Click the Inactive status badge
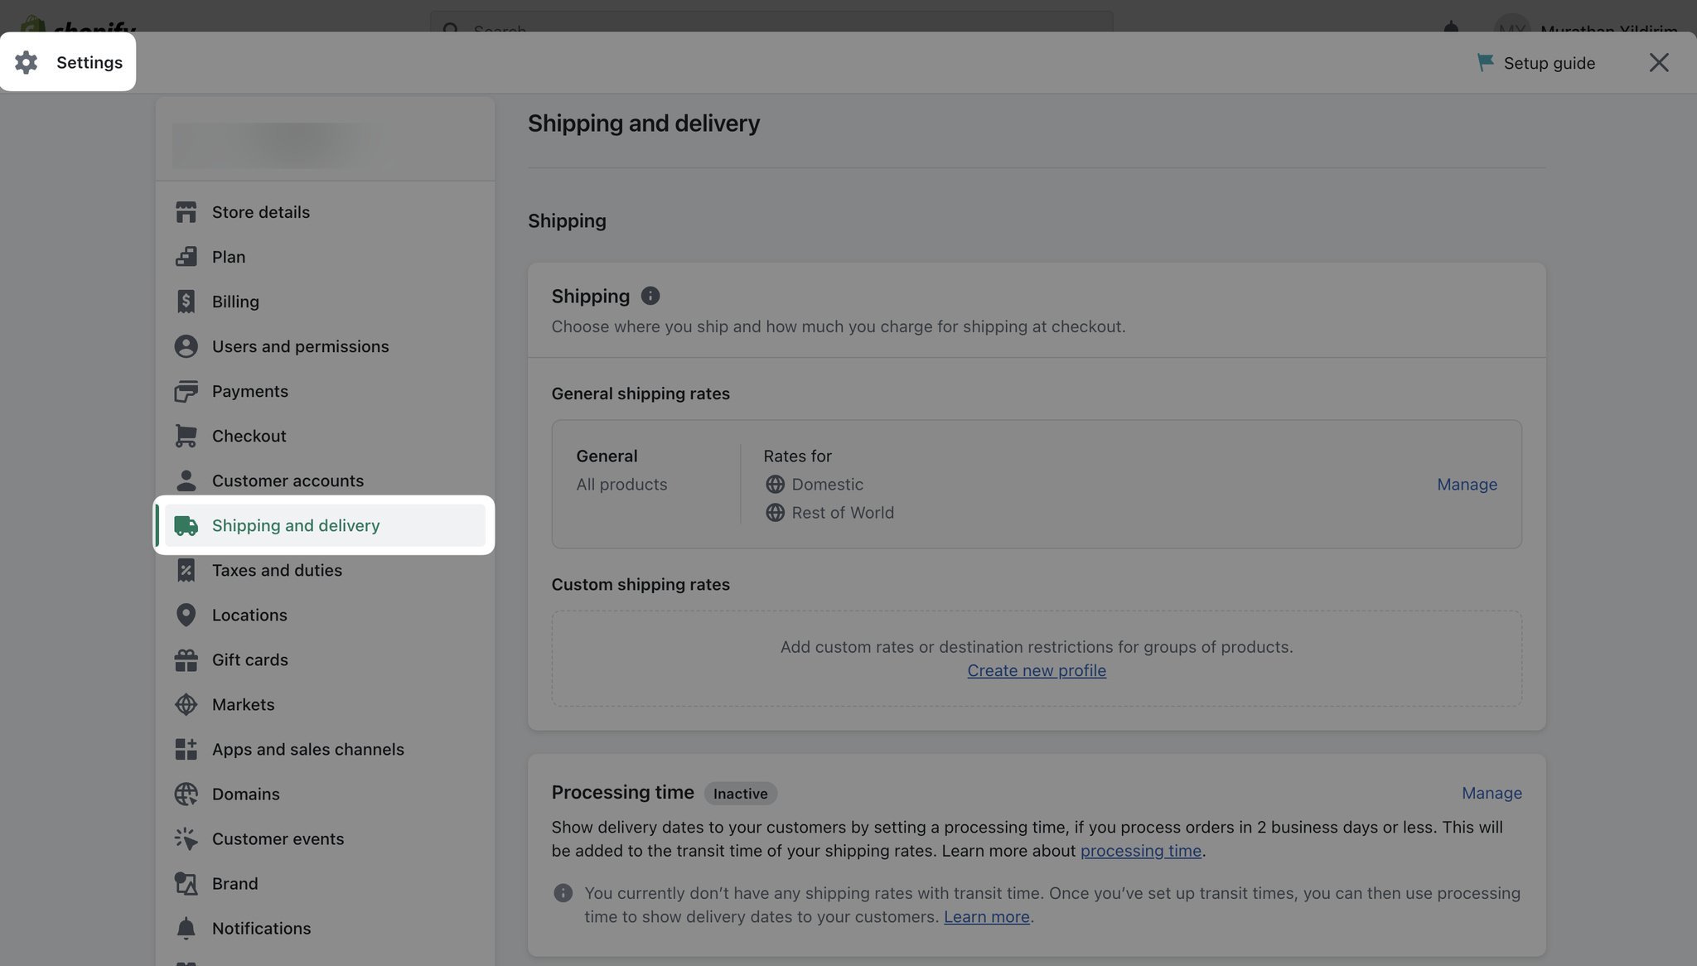Image resolution: width=1697 pixels, height=966 pixels. coord(741,793)
